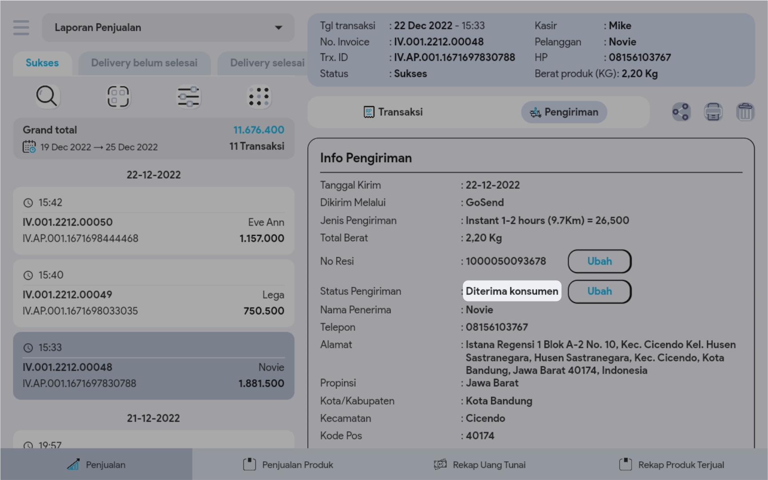Click the share icon
This screenshot has height=480, width=768.
(680, 112)
